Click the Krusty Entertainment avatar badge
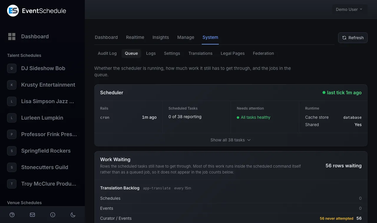The width and height of the screenshot is (377, 223). [x=12, y=85]
